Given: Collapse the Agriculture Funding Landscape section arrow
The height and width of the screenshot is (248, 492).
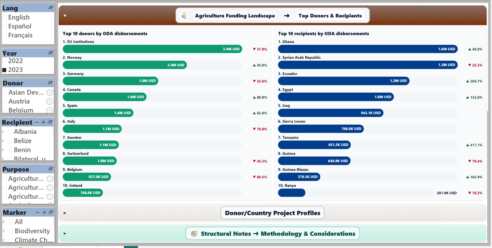Looking at the screenshot, I should pos(65,16).
